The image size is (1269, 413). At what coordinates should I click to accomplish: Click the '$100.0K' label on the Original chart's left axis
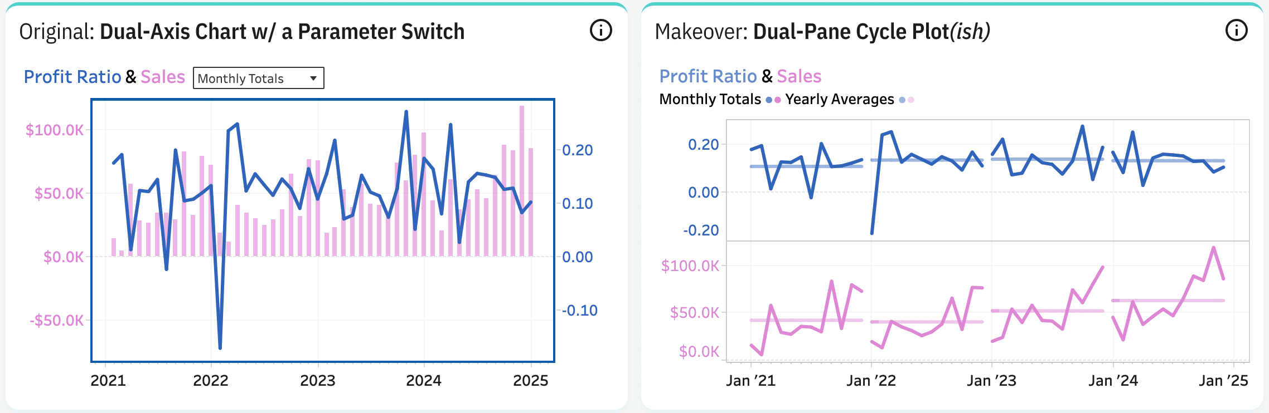click(x=55, y=130)
